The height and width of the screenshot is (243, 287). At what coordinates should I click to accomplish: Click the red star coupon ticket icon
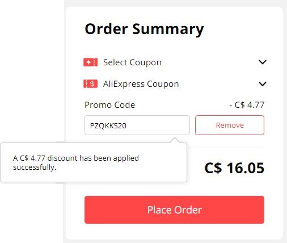(91, 62)
